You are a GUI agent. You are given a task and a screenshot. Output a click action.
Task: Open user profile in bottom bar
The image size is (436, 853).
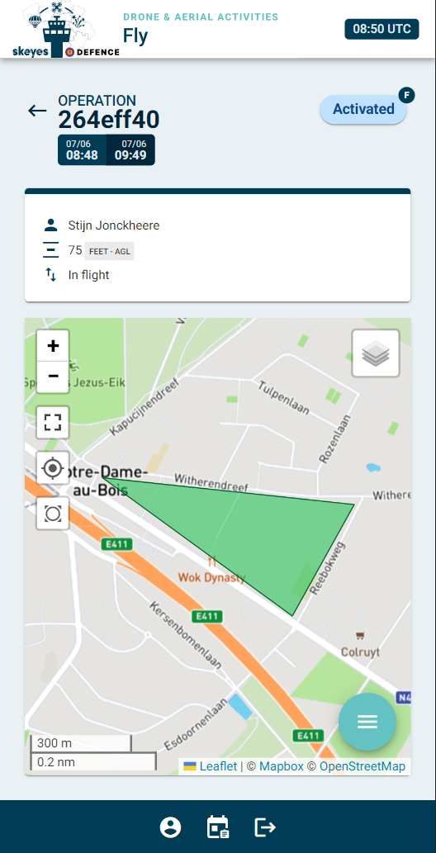[170, 827]
